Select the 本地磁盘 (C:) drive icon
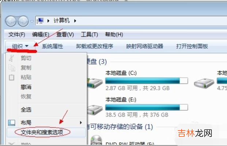 pos(95,83)
